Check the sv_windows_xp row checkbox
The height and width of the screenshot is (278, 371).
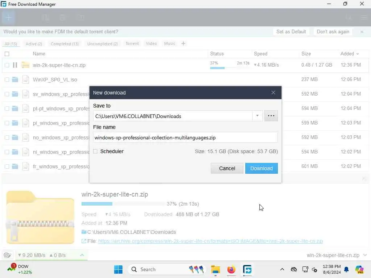point(7,94)
